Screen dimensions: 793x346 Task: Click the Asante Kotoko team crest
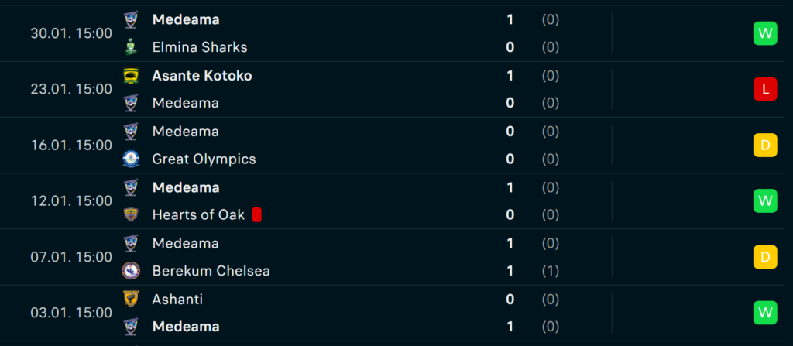pyautogui.click(x=131, y=76)
